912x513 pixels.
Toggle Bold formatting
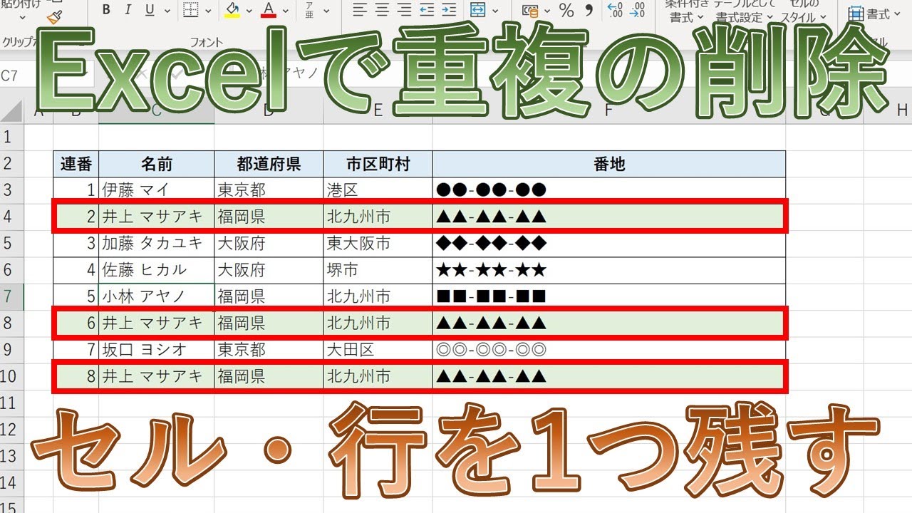(106, 10)
